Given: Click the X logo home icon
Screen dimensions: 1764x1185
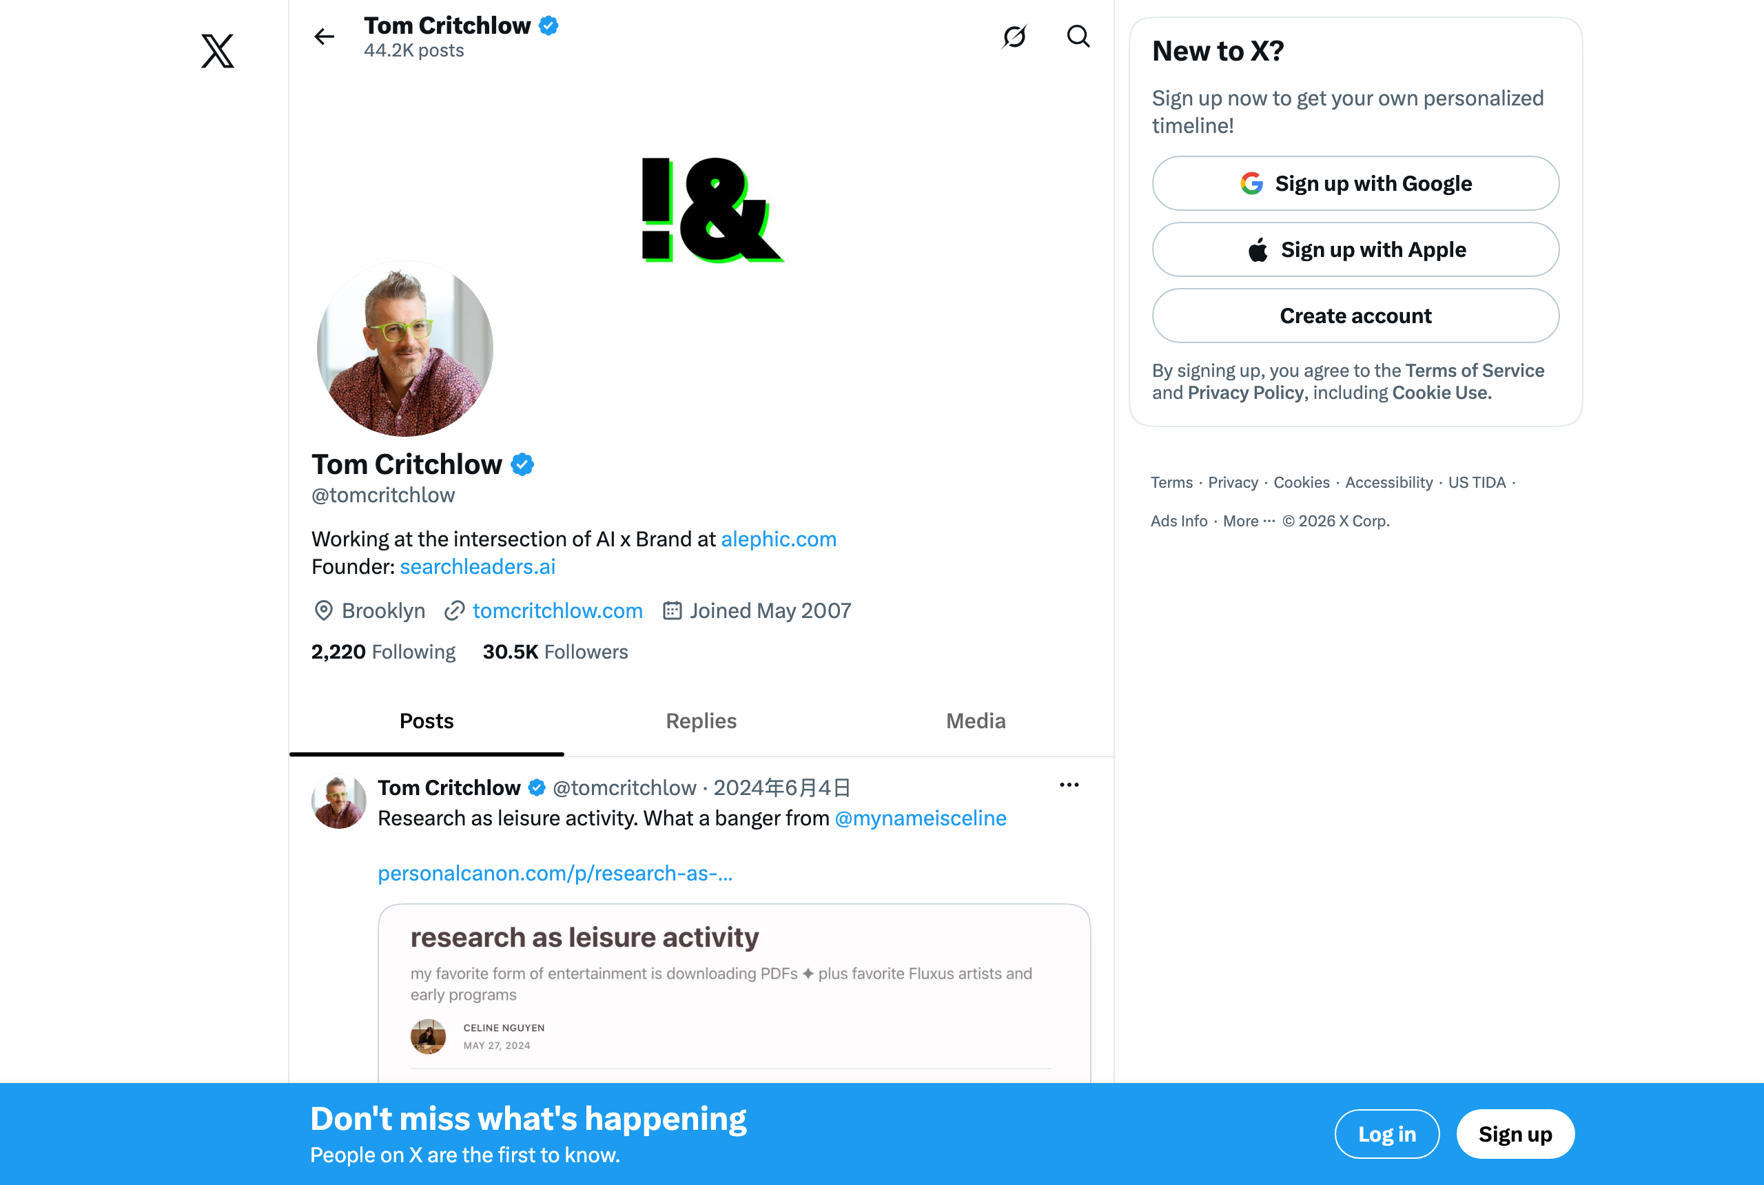Looking at the screenshot, I should pyautogui.click(x=218, y=50).
